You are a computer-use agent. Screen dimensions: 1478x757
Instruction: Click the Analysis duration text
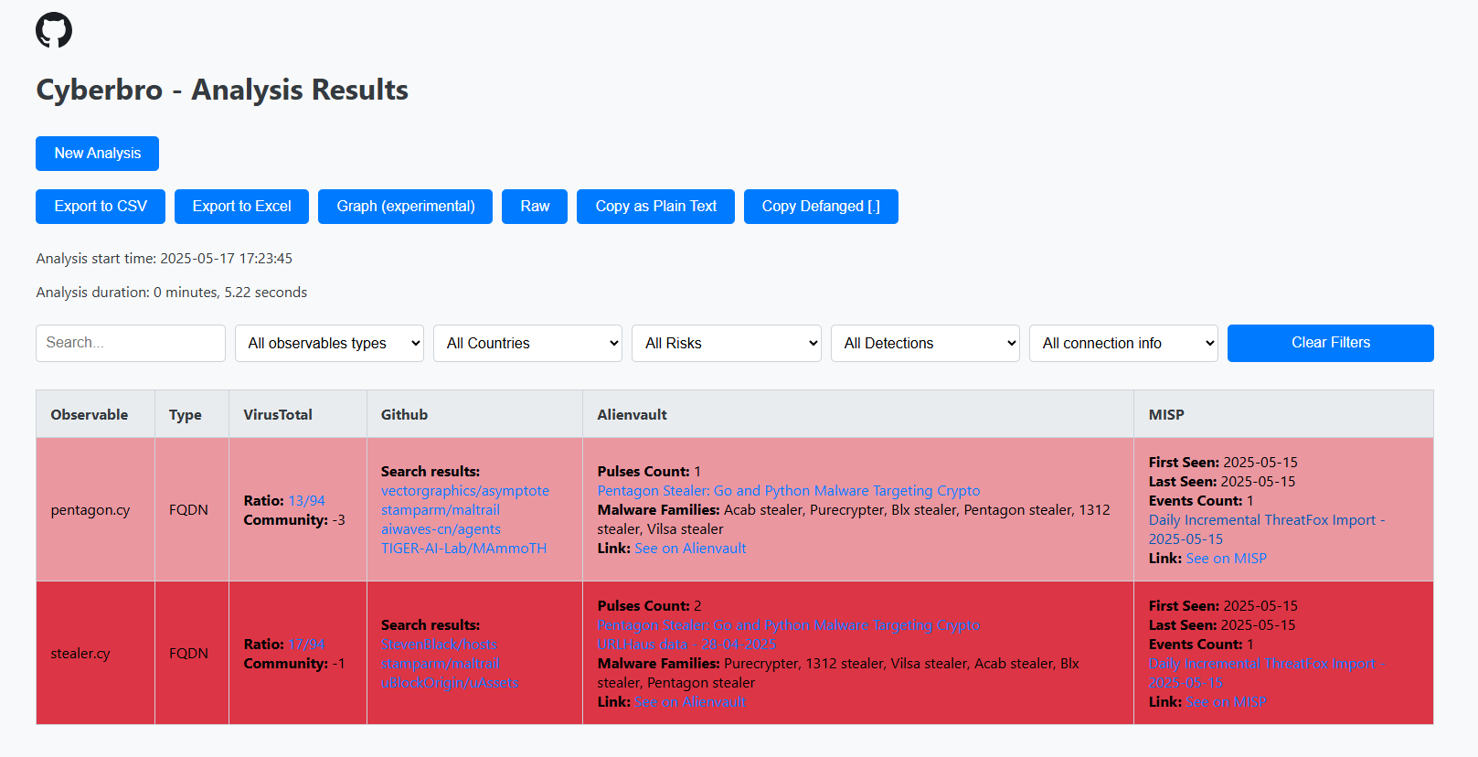(x=172, y=293)
